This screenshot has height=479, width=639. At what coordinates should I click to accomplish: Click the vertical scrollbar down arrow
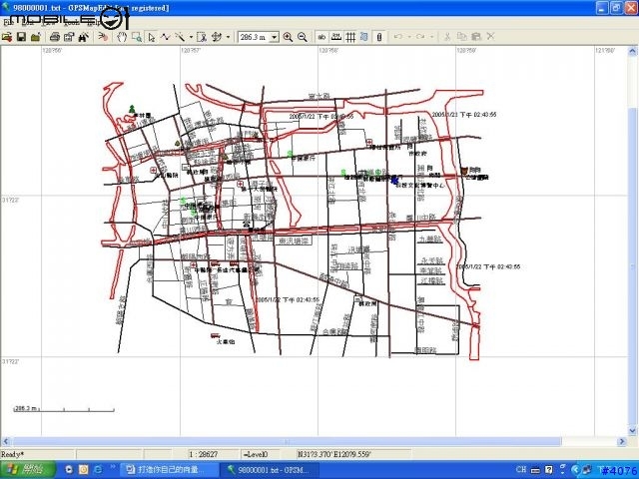[x=632, y=430]
